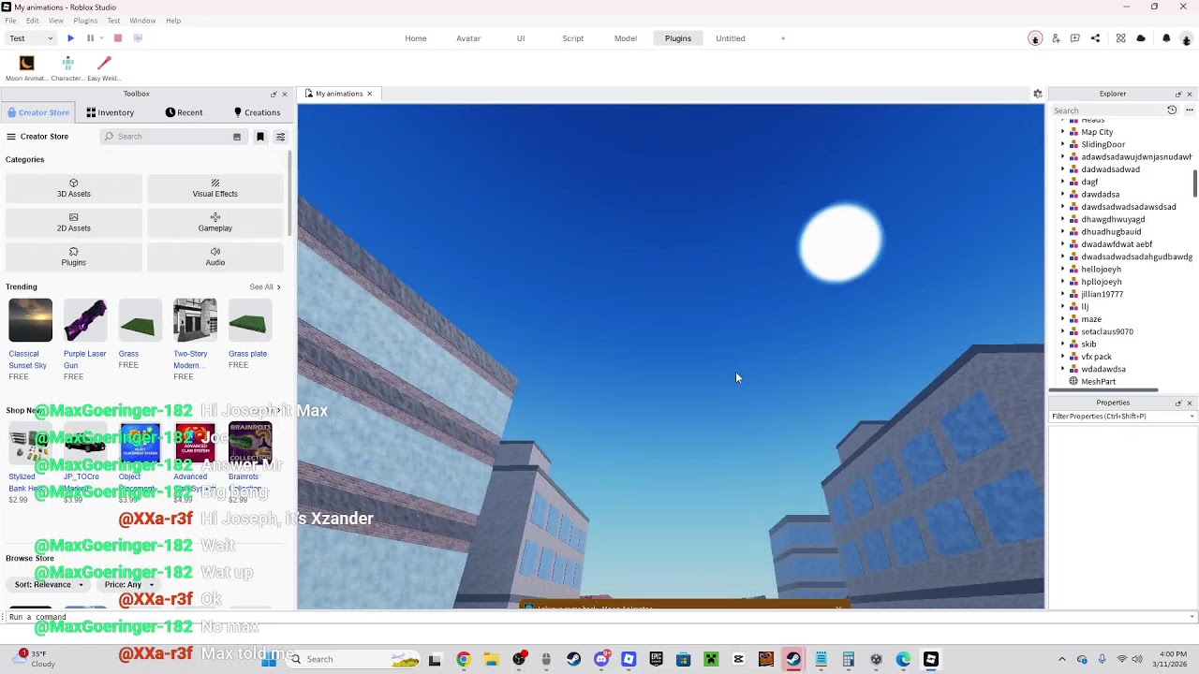The width and height of the screenshot is (1199, 674).
Task: Open the Inventory tab in Toolbox
Action: 111,112
